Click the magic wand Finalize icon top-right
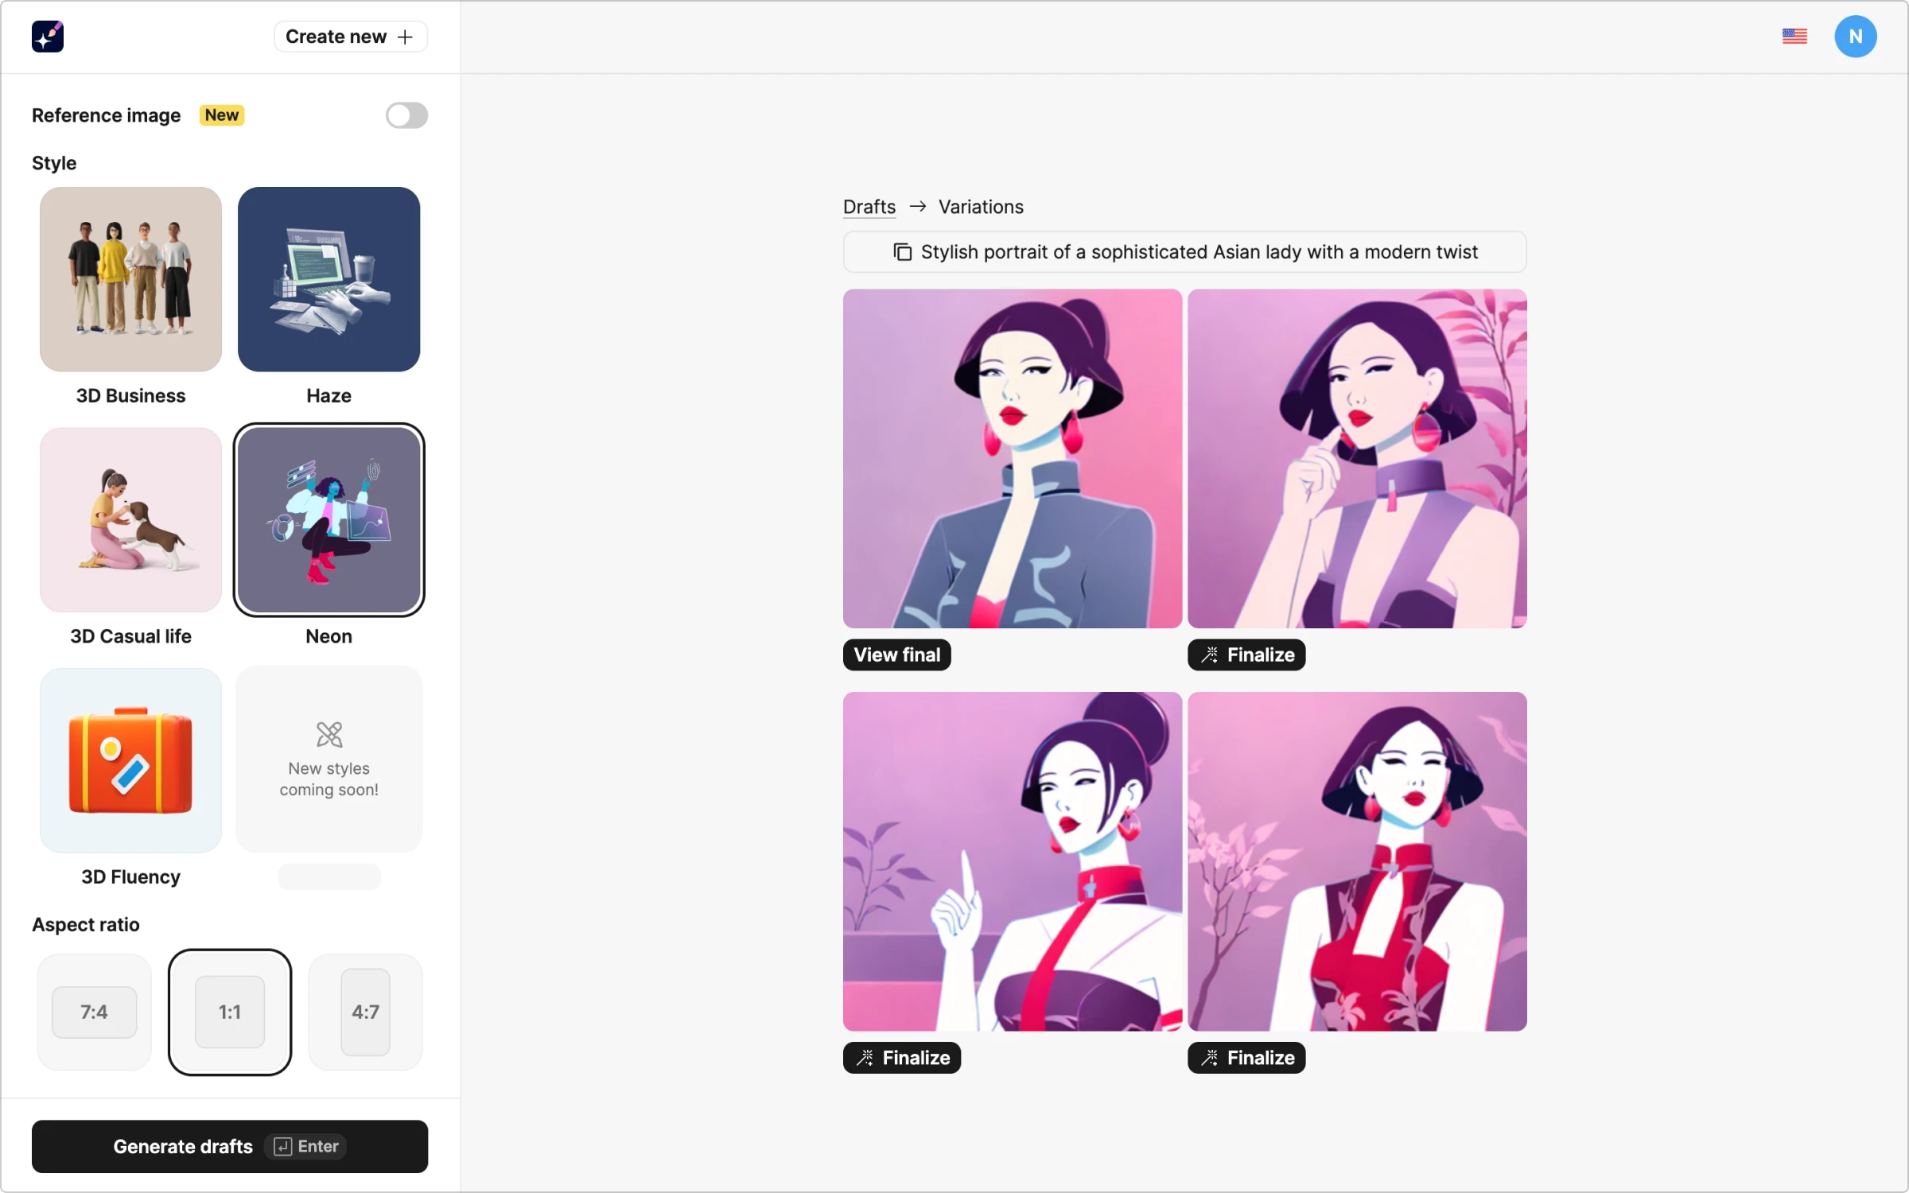 click(x=1208, y=655)
